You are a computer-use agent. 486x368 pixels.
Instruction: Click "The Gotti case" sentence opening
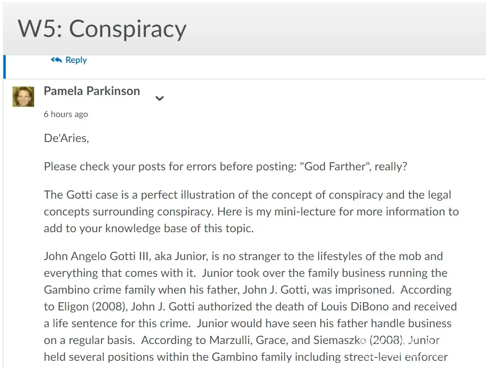(76, 195)
